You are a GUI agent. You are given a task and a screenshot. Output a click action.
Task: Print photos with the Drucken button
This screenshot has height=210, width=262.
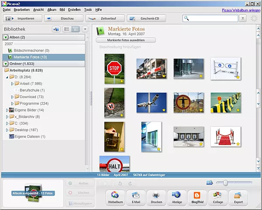pos(155,197)
